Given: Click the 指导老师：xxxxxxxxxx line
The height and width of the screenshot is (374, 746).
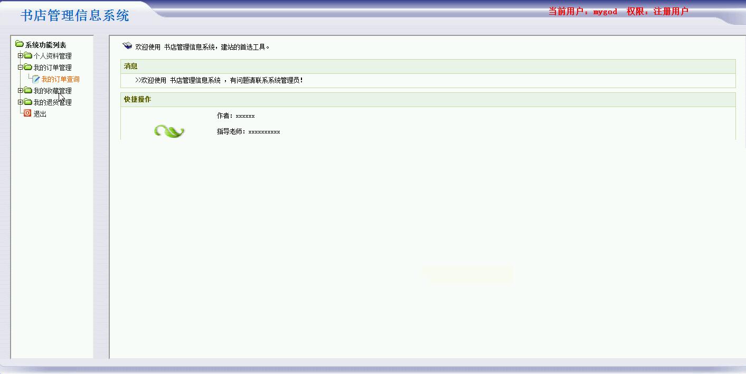Looking at the screenshot, I should pyautogui.click(x=249, y=131).
